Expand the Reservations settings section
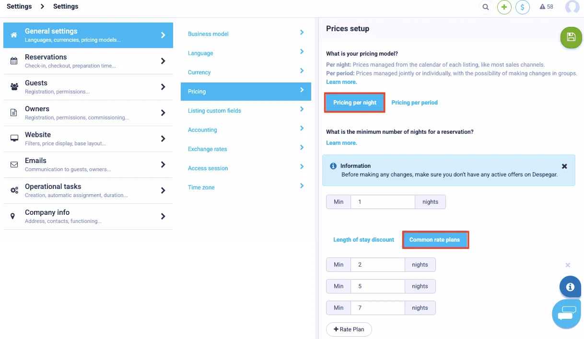 click(x=88, y=61)
